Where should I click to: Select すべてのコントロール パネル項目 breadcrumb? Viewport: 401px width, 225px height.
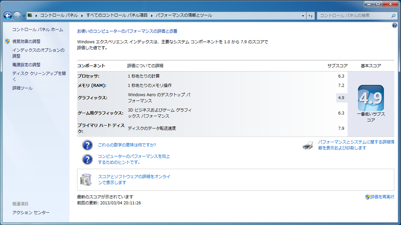tap(117, 15)
